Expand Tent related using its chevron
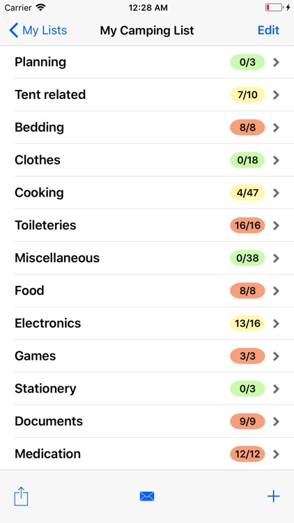This screenshot has height=523, width=294. [276, 95]
